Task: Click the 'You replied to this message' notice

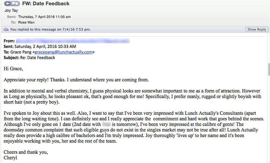Action: click(50, 29)
